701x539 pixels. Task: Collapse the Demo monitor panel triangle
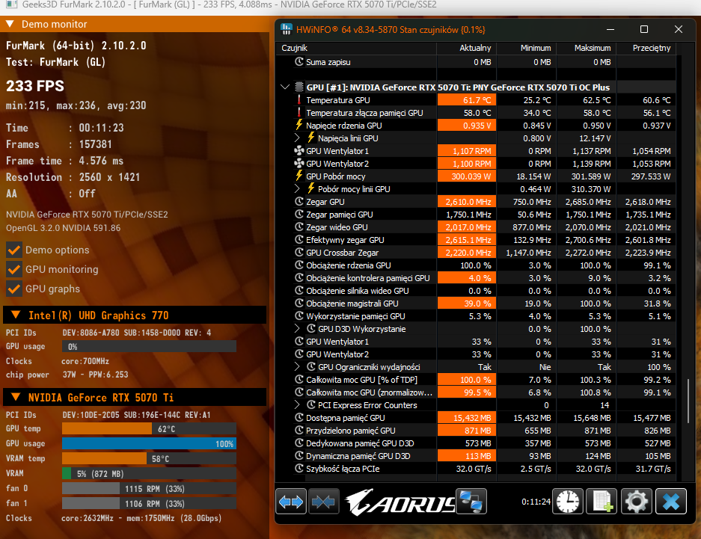(10, 24)
